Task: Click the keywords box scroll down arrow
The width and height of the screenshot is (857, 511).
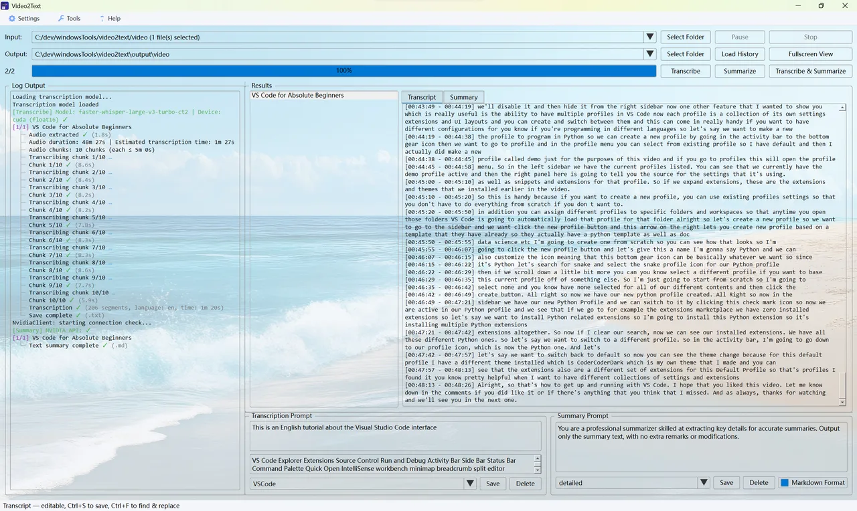Action: pyautogui.click(x=537, y=469)
